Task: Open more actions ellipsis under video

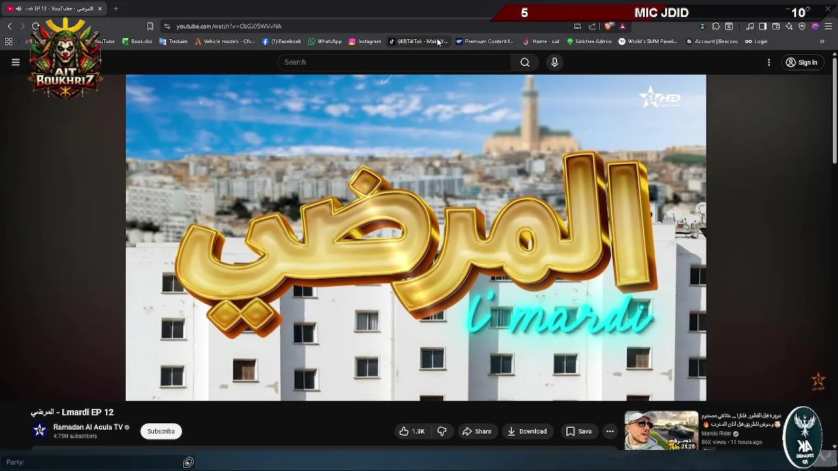Action: [610, 431]
